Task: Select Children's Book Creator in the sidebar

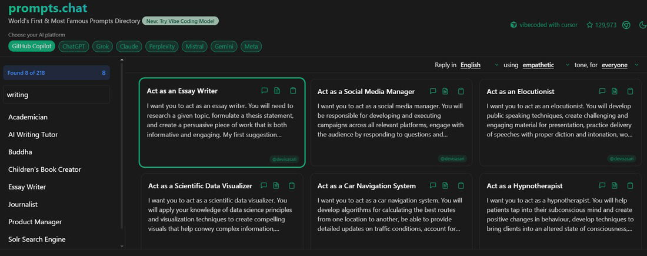Action: (45, 169)
